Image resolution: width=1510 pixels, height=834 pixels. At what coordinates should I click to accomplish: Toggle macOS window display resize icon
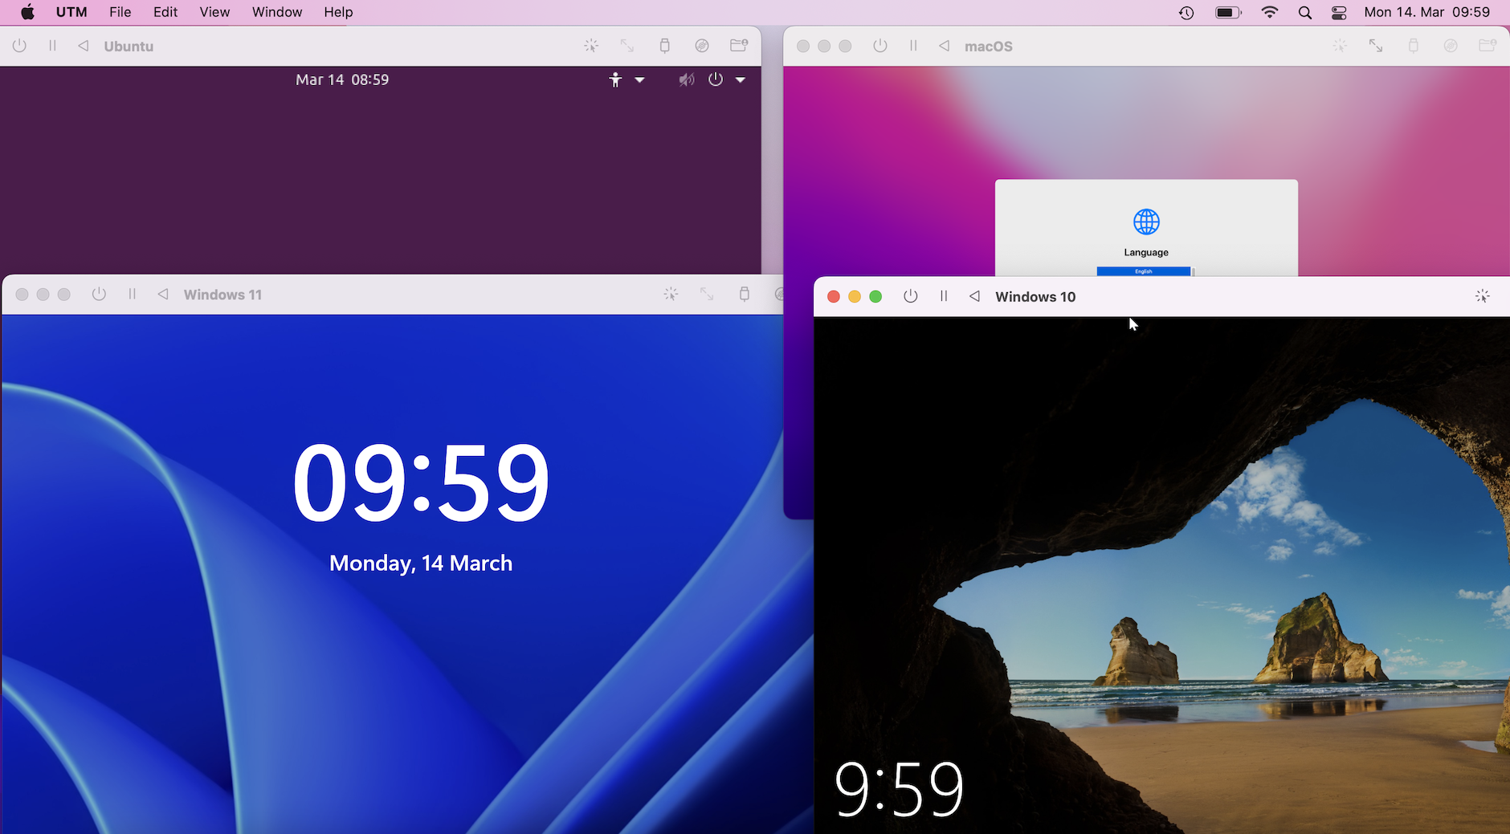pyautogui.click(x=1376, y=46)
